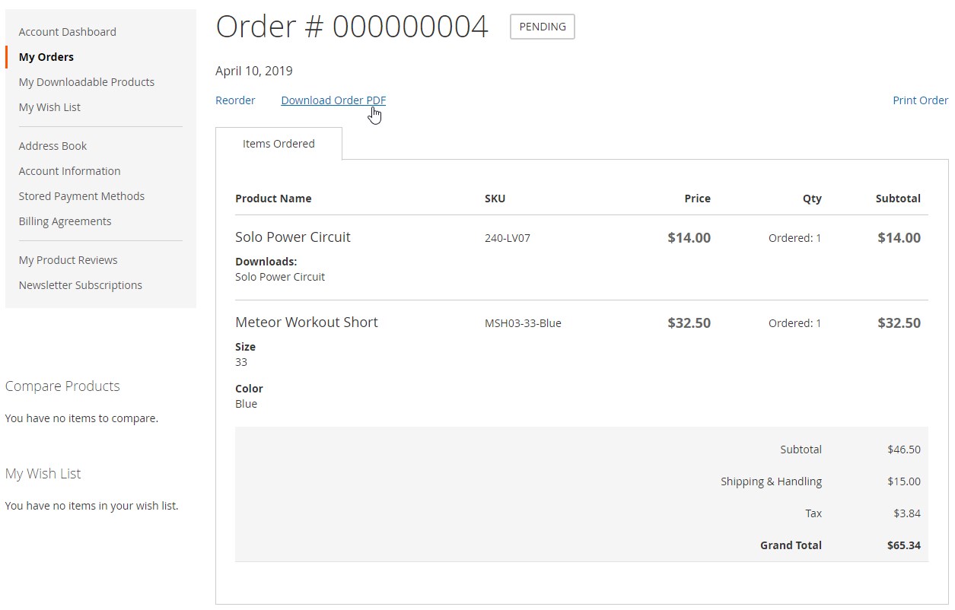
Task: Open Newsletter Subscriptions page
Action: [x=81, y=285]
